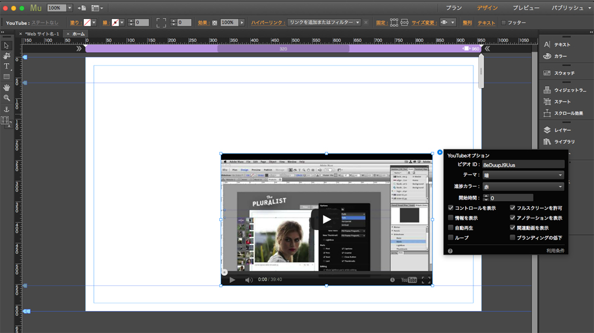Viewport: 594px width, 333px height.
Task: Select the ホーム tab
Action: [78, 34]
